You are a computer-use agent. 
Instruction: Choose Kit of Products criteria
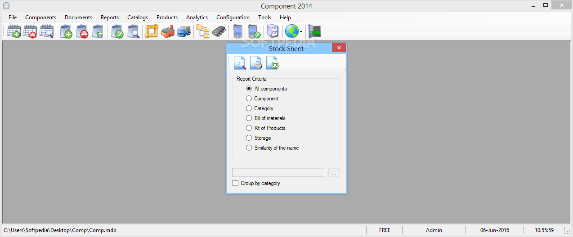(x=266, y=128)
